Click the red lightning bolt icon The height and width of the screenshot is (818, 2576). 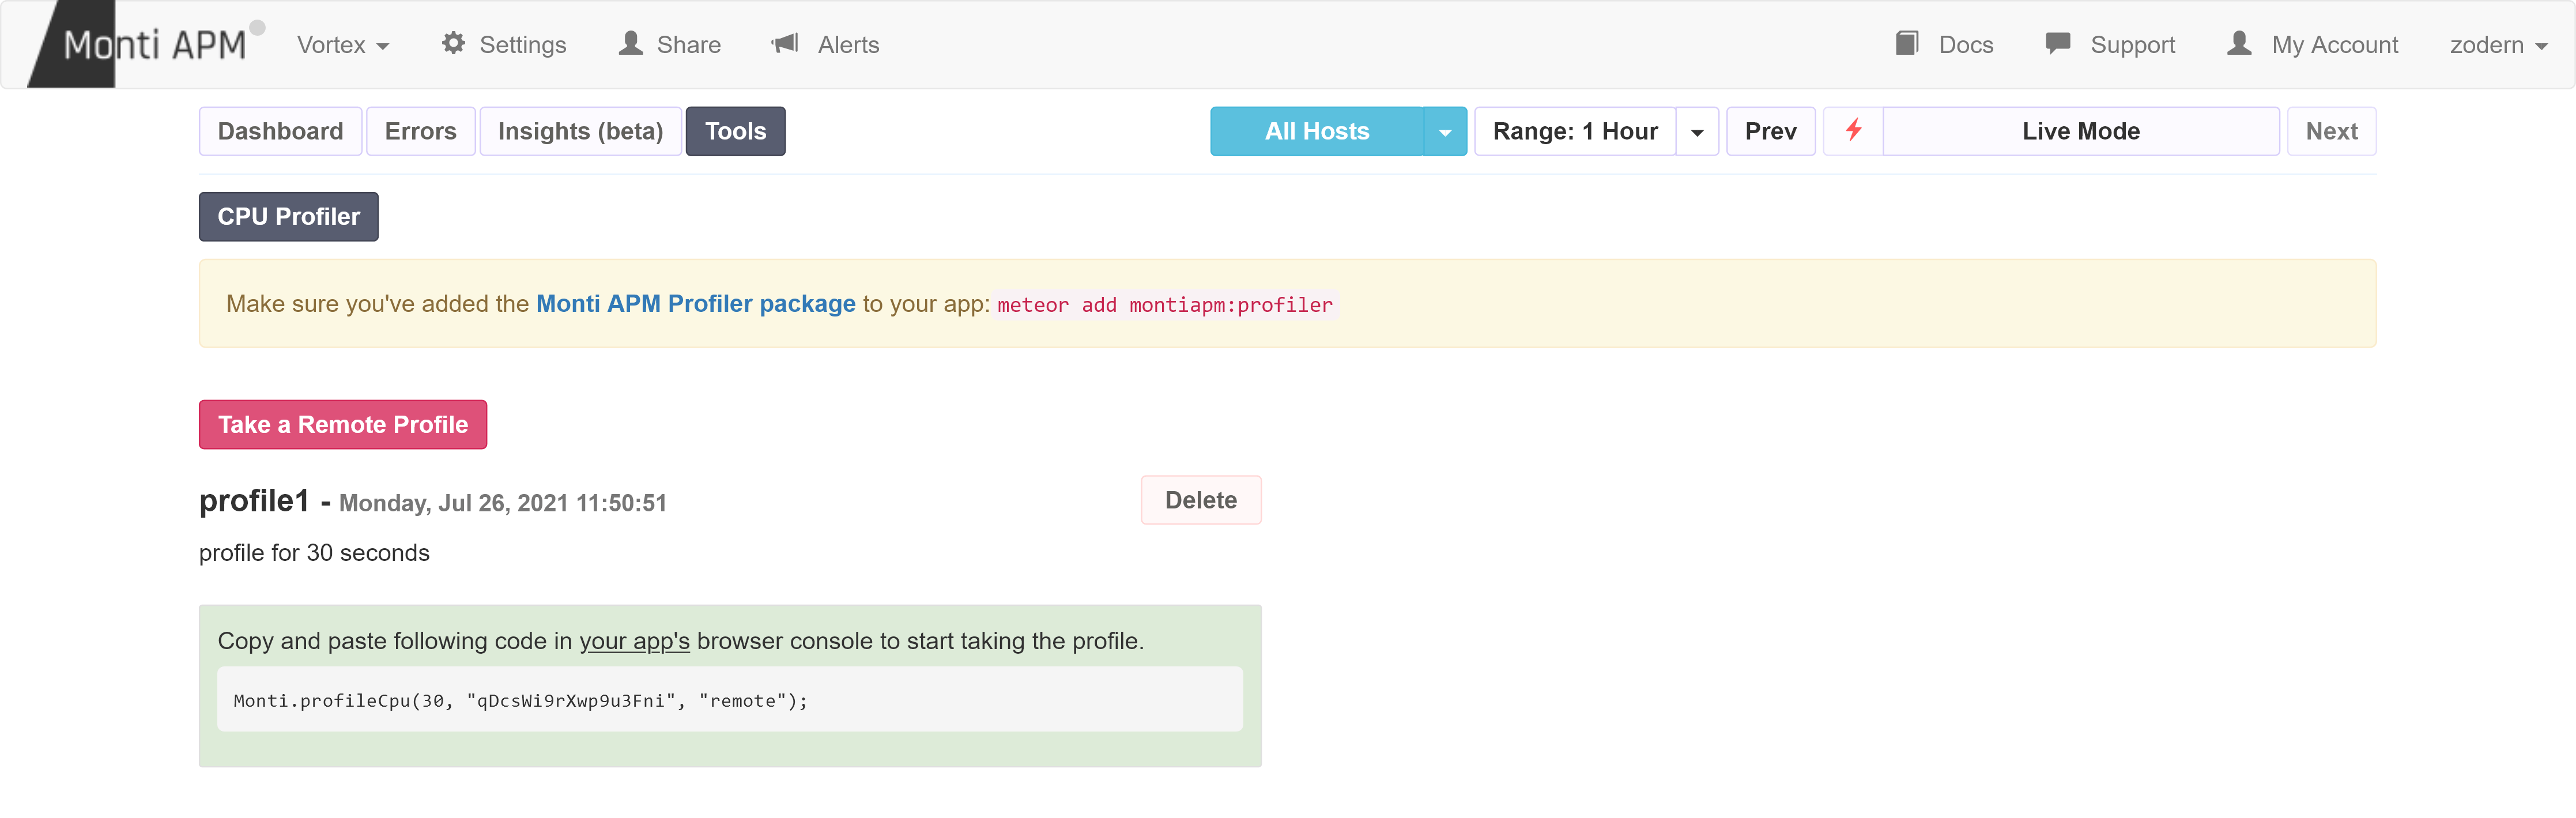click(1853, 131)
